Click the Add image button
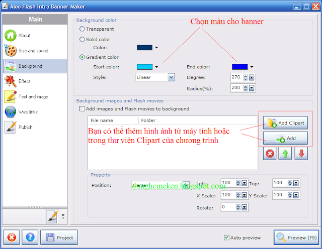The image size is (322, 249). 285,138
